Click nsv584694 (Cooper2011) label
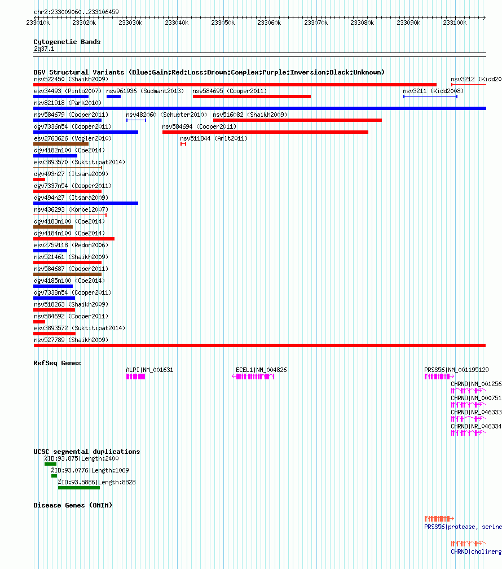This screenshot has height=569, width=502. [199, 126]
